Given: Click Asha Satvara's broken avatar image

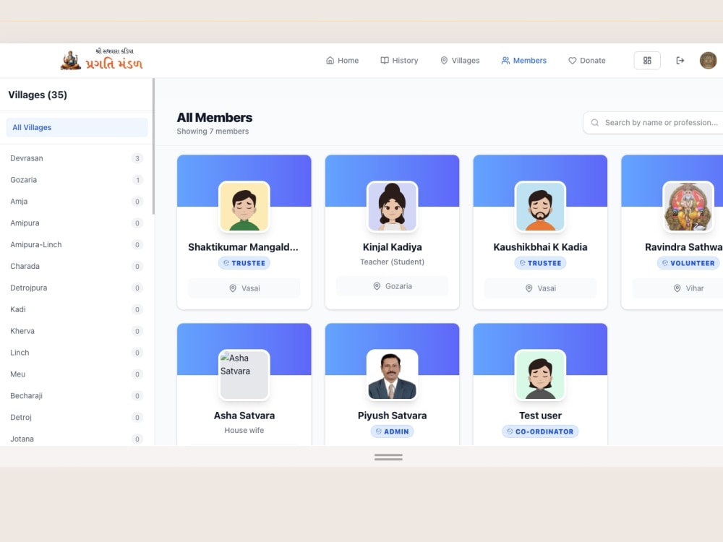Looking at the screenshot, I should [244, 375].
